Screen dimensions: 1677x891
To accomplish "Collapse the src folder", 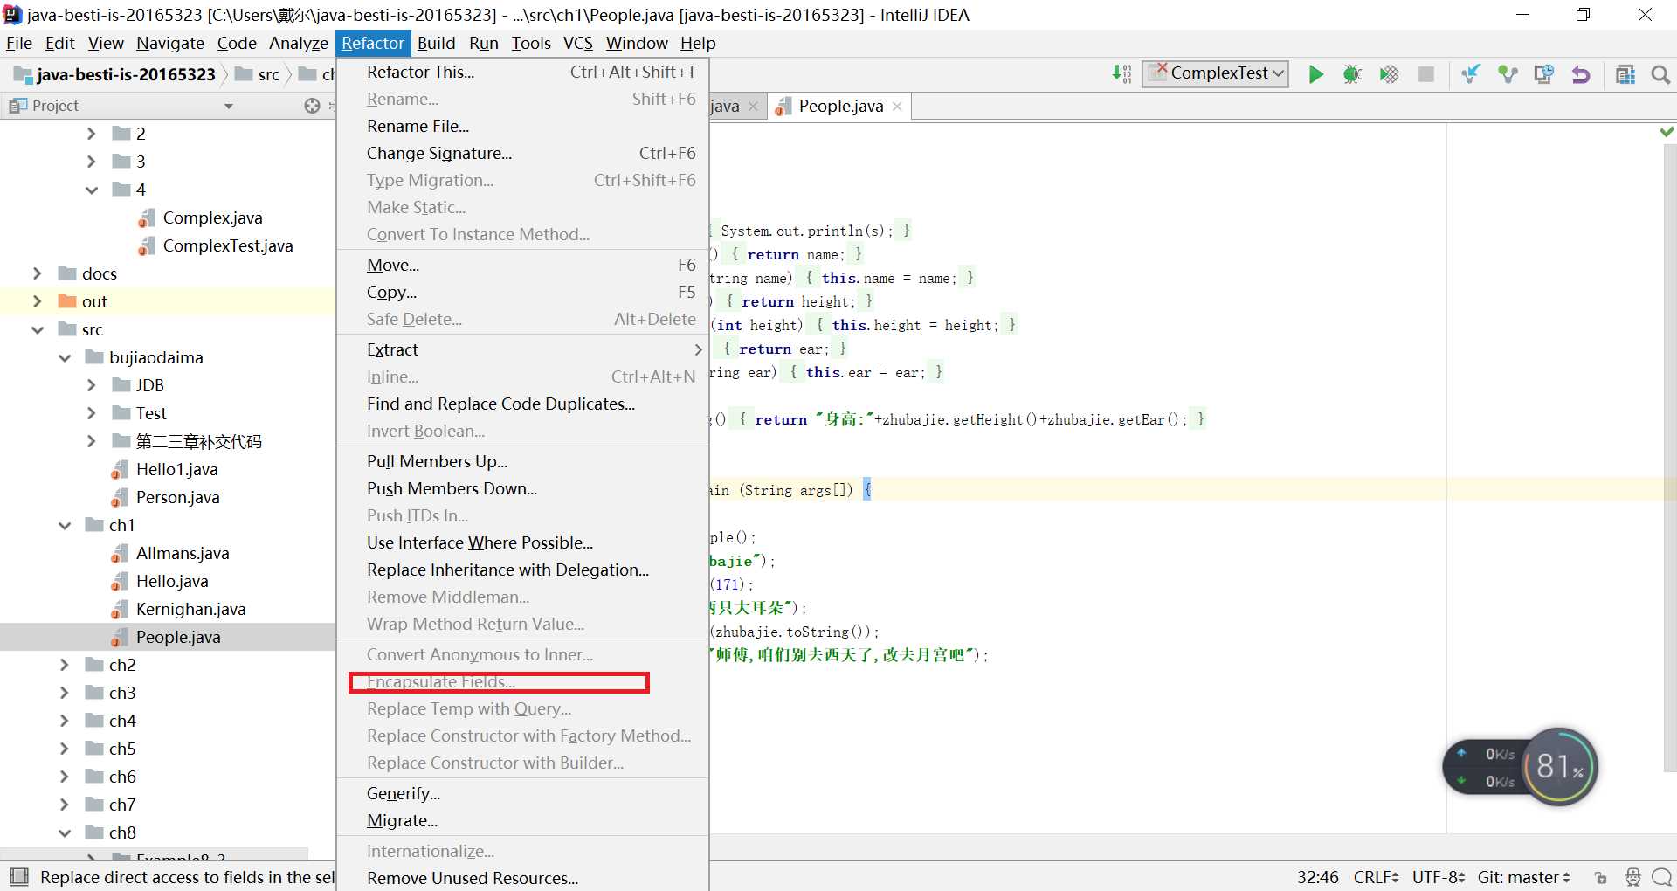I will (37, 329).
